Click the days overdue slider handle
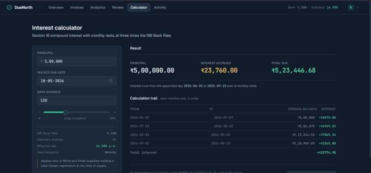371x173 pixels. point(65,112)
